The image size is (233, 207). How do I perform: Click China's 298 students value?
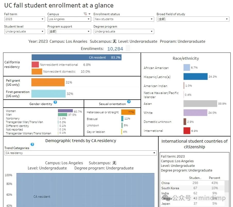(x=195, y=183)
